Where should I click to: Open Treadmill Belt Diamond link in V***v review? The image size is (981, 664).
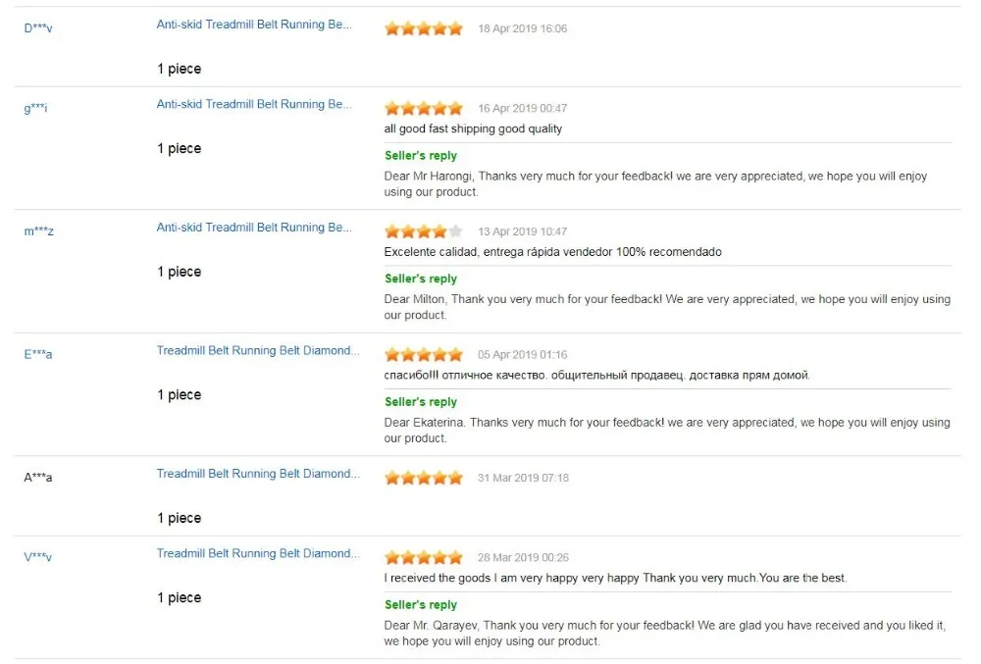point(258,553)
